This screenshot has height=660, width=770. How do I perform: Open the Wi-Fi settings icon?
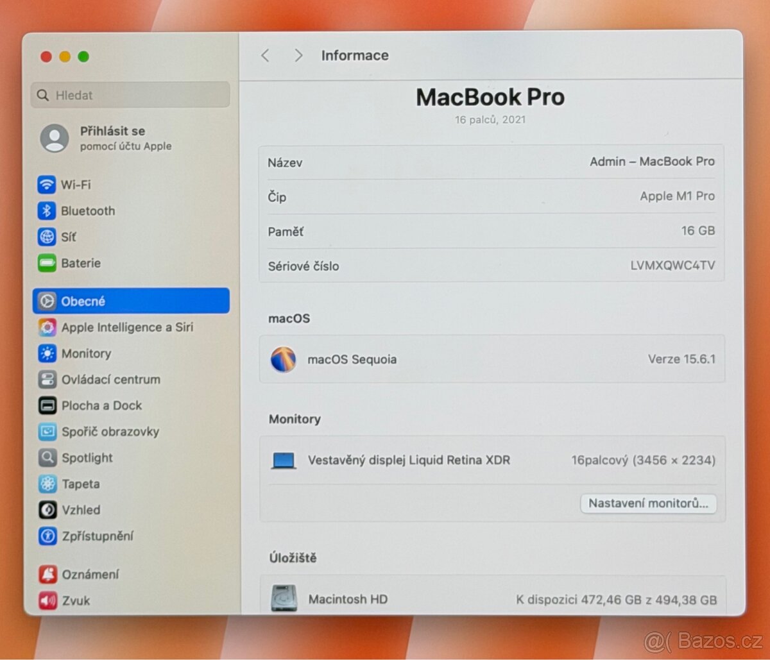pos(46,185)
